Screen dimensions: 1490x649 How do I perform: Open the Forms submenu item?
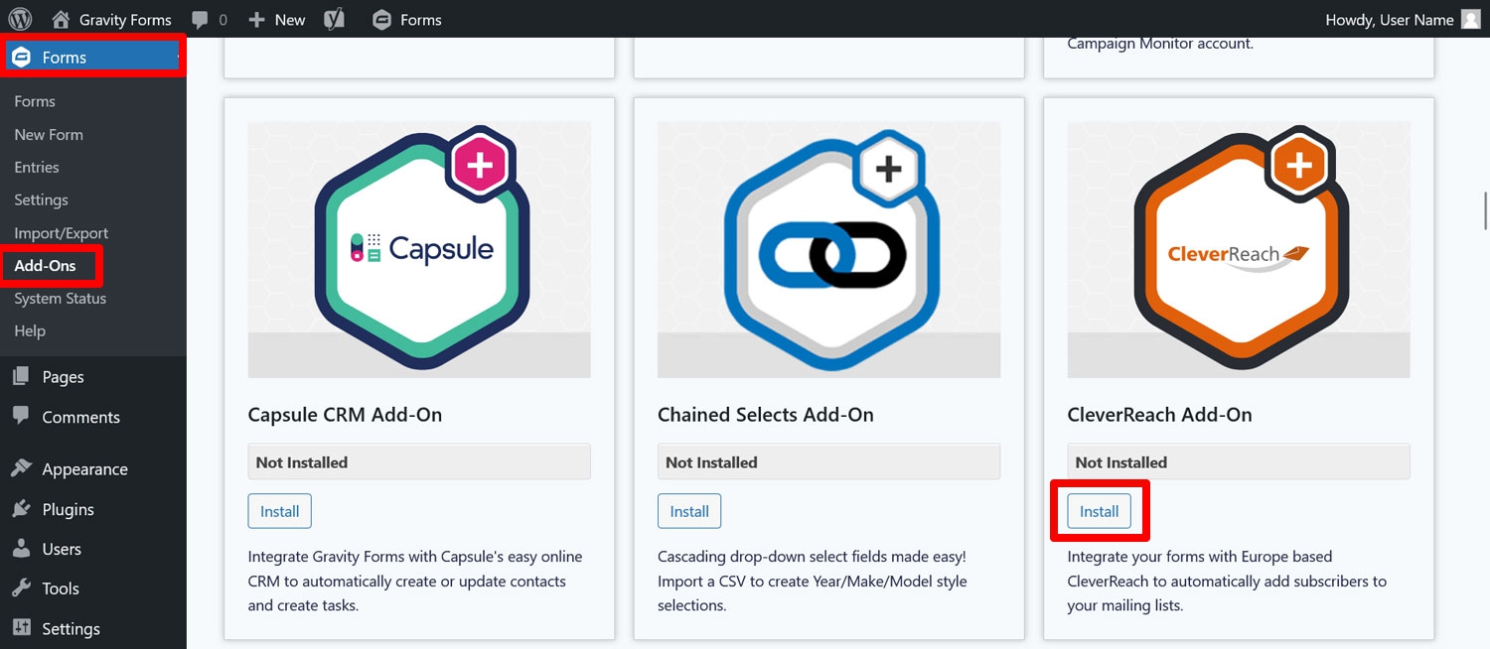point(35,101)
